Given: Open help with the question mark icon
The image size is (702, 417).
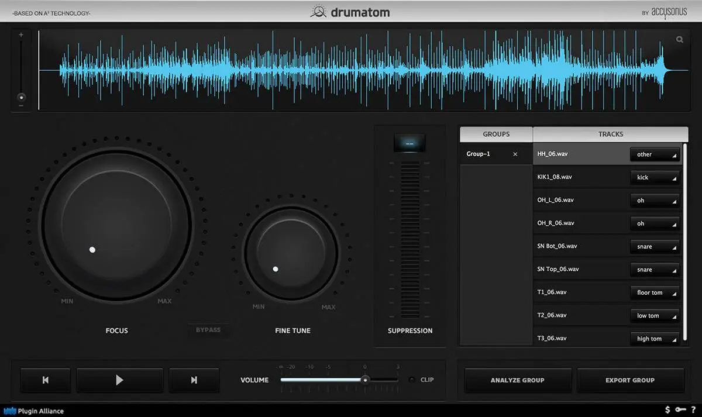Looking at the screenshot, I should pos(693,410).
